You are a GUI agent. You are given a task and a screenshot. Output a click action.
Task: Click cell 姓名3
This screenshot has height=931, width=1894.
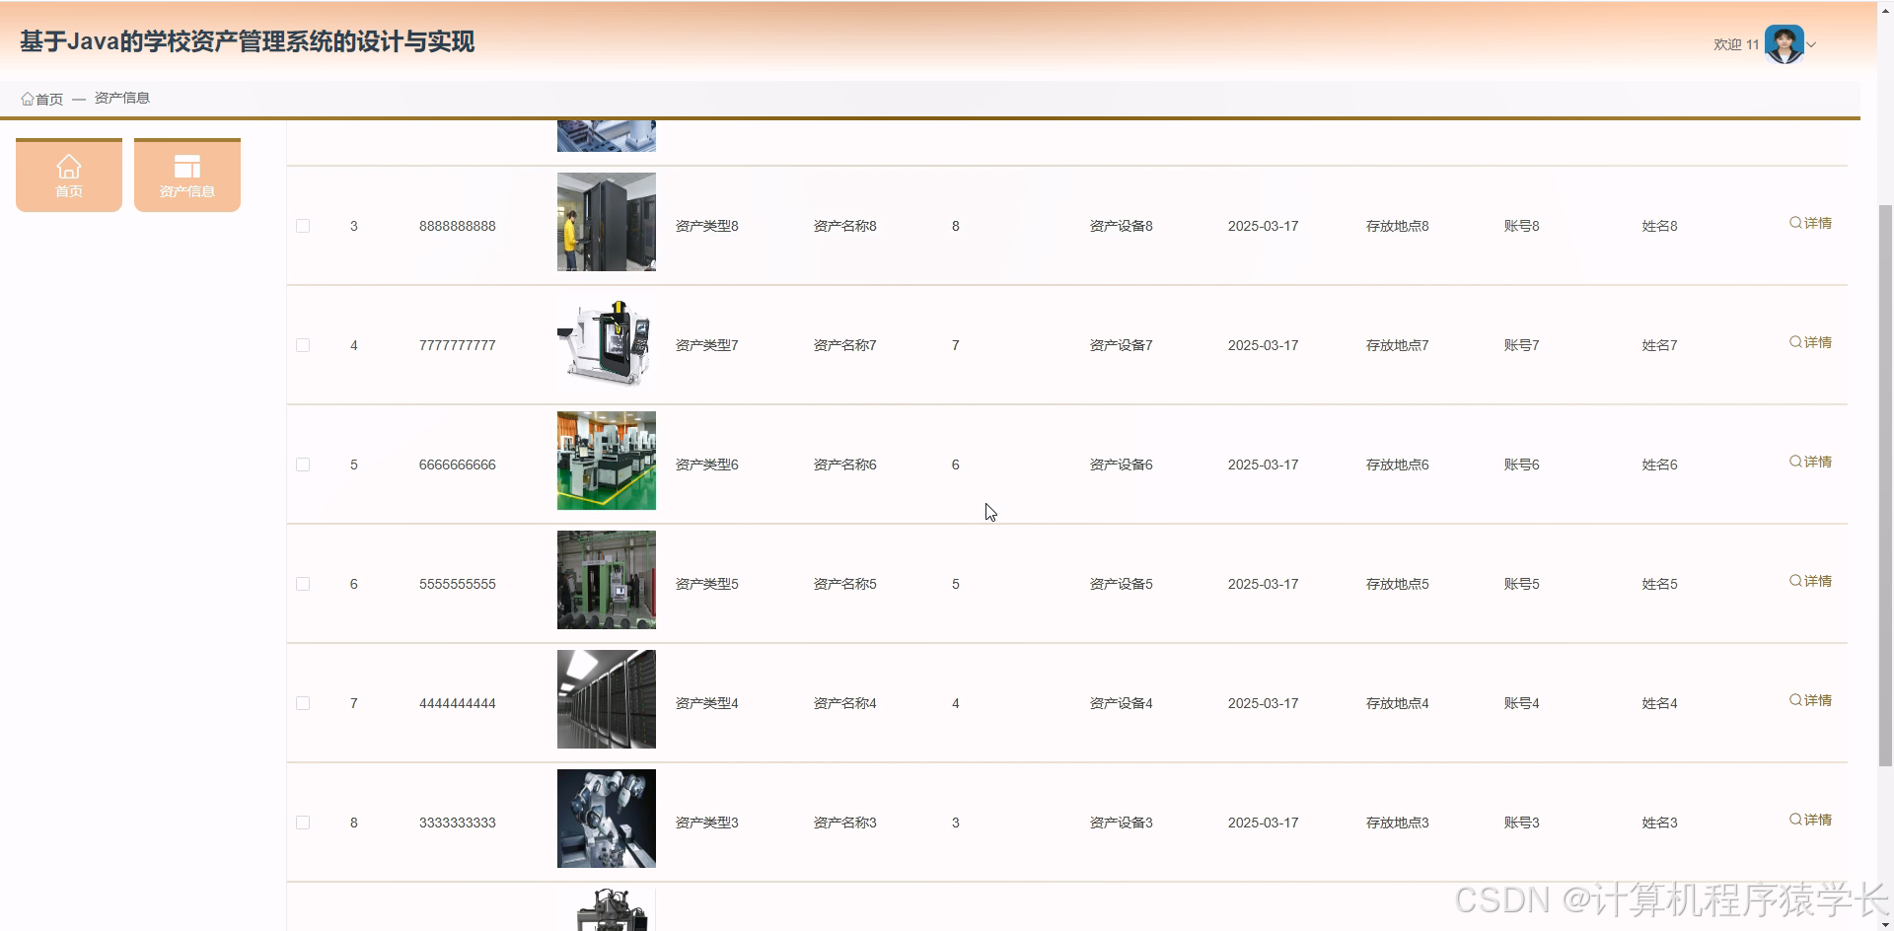[x=1660, y=823]
